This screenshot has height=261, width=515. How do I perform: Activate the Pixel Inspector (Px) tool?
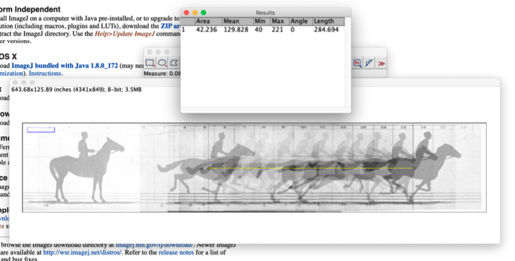357,63
